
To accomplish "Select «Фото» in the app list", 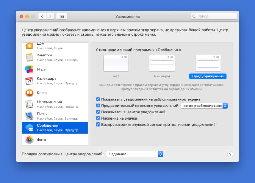I will click(55, 140).
